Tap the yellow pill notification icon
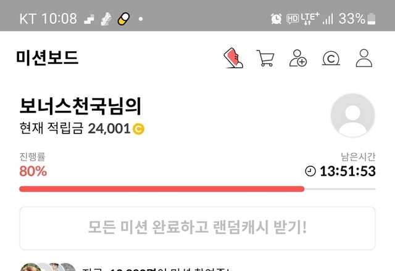 coord(123,19)
